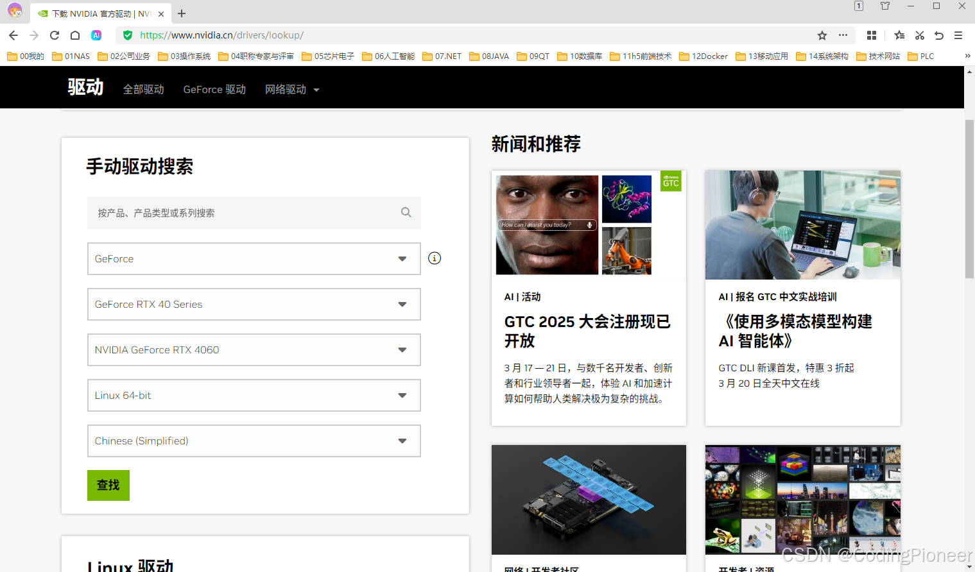This screenshot has width=975, height=572.
Task: Click the search magnifier icon in product field
Action: click(x=406, y=212)
